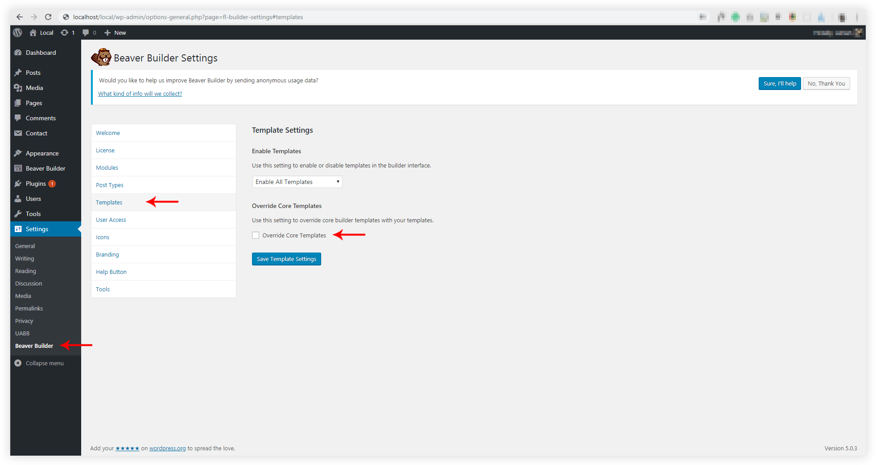The image size is (876, 465).
Task: Open the updates icon in the top bar
Action: 64,32
